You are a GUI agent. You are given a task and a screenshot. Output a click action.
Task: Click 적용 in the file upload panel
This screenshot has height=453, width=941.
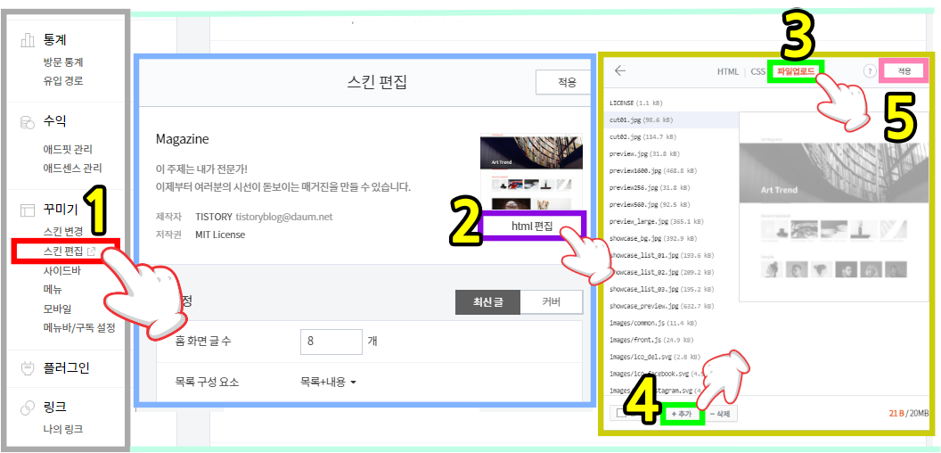904,71
